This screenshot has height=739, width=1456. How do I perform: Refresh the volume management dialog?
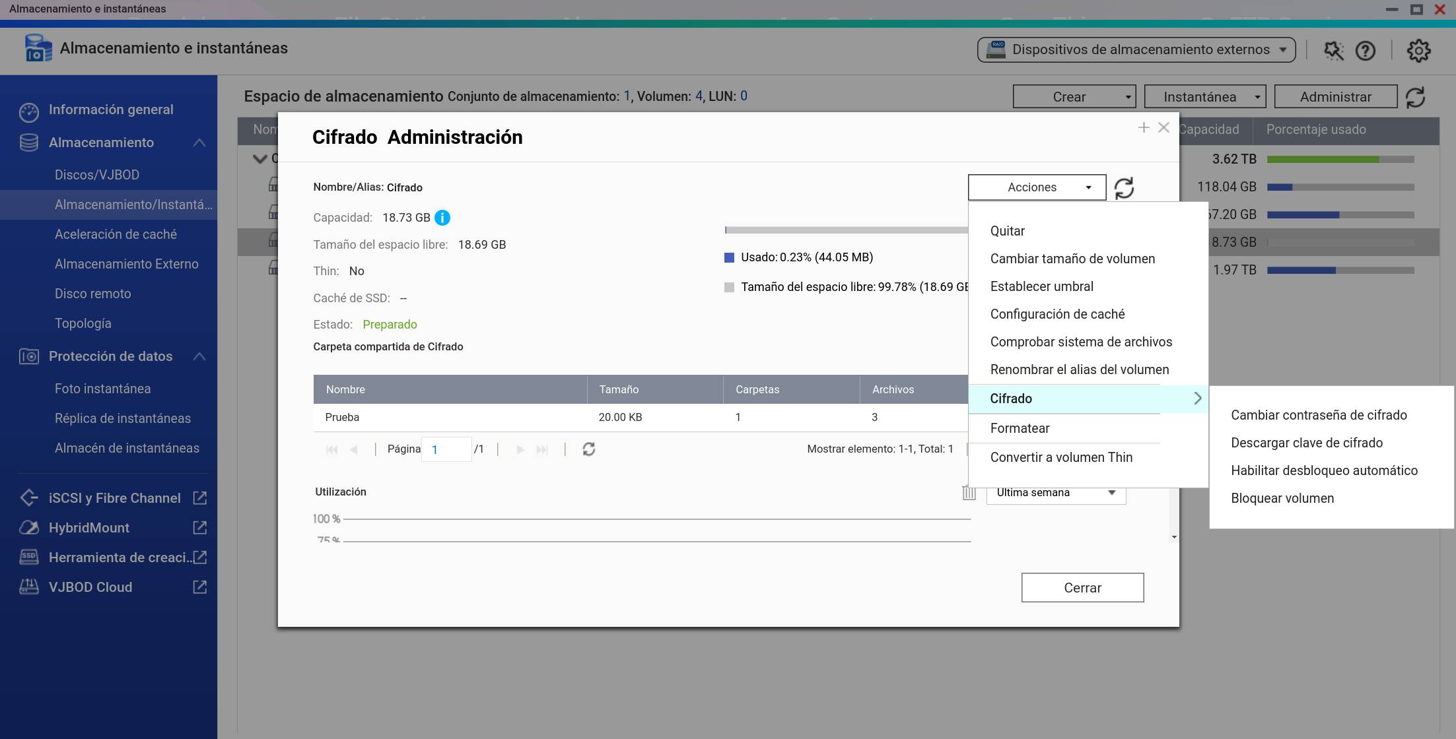(1124, 188)
